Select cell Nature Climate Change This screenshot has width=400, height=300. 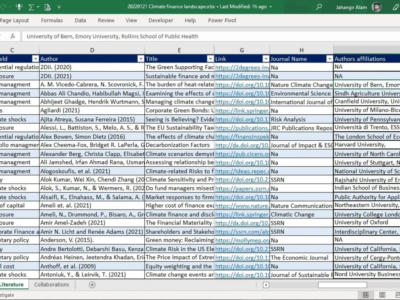302,85
